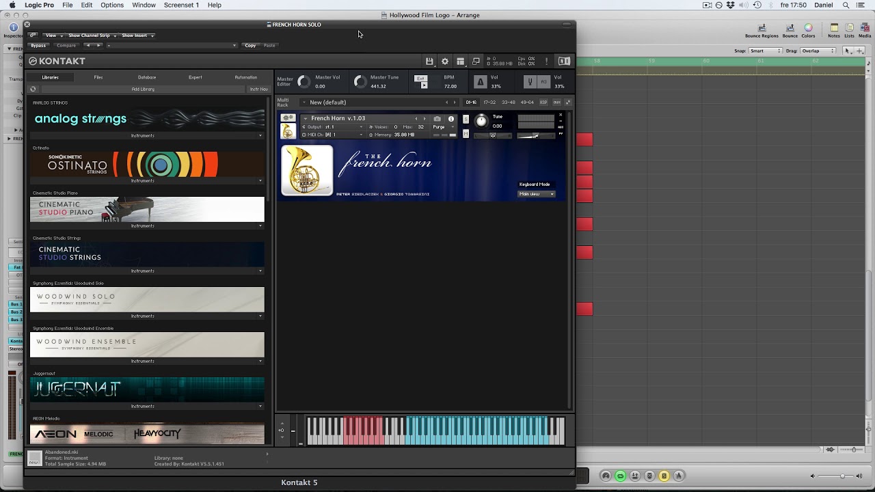Open the MIDI Ch dropdown
This screenshot has height=492, width=875.
tap(334, 135)
